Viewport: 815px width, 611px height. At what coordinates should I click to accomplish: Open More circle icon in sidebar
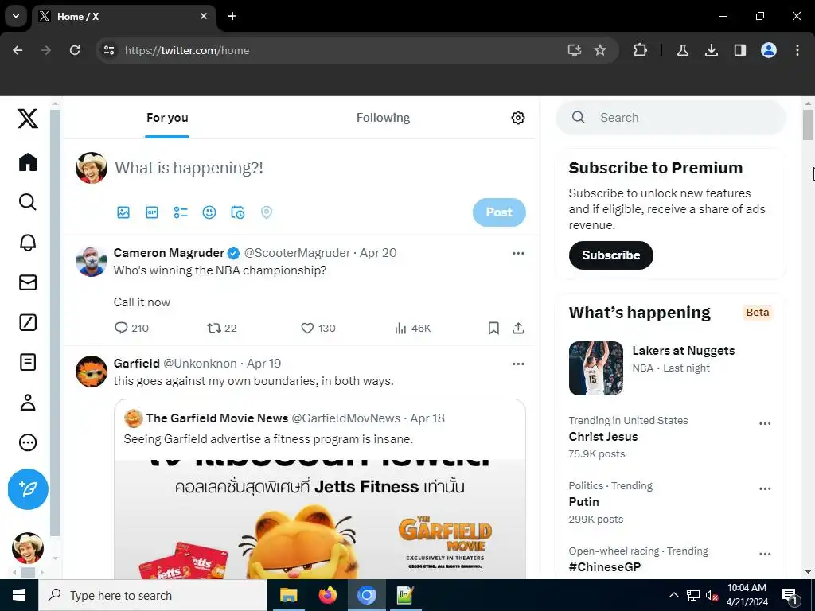point(28,442)
